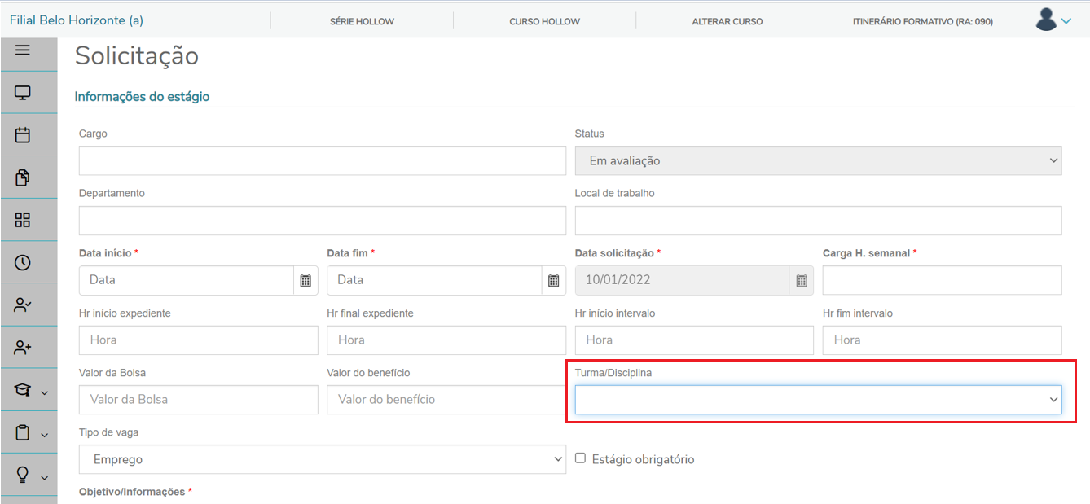Click Hr fim intervalo Hora field
Screen dimensions: 1090x504
point(943,340)
